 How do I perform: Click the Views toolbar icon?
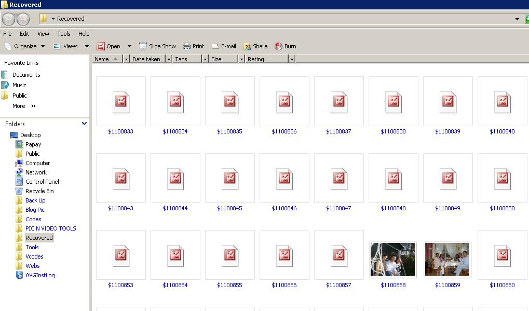(57, 46)
